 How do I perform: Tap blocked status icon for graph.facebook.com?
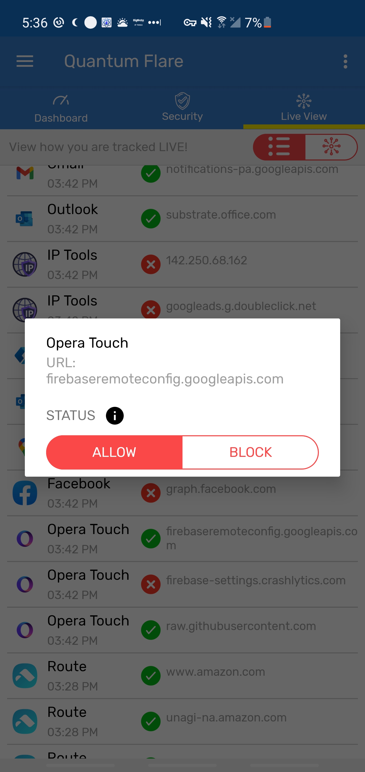[151, 493]
